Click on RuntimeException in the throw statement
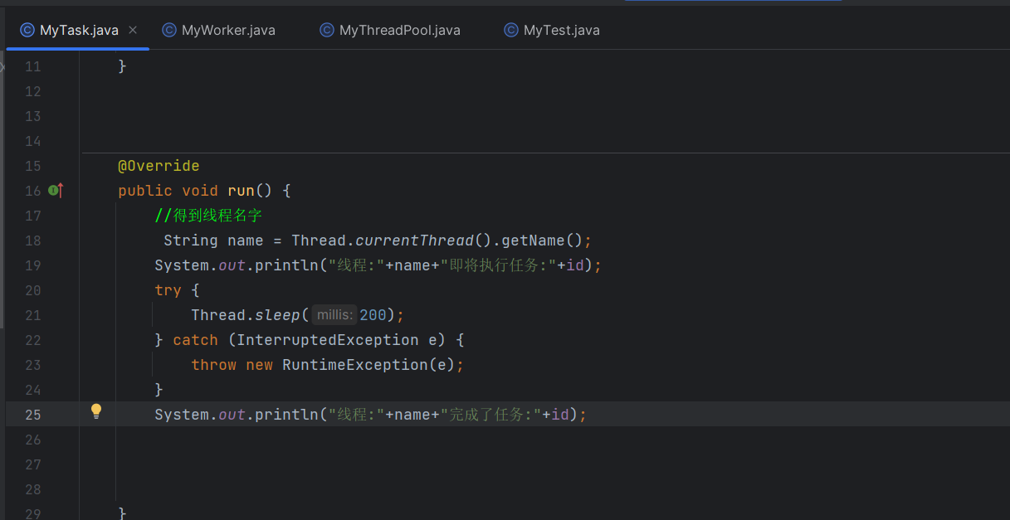Screen dimensions: 1010x520 pos(354,365)
